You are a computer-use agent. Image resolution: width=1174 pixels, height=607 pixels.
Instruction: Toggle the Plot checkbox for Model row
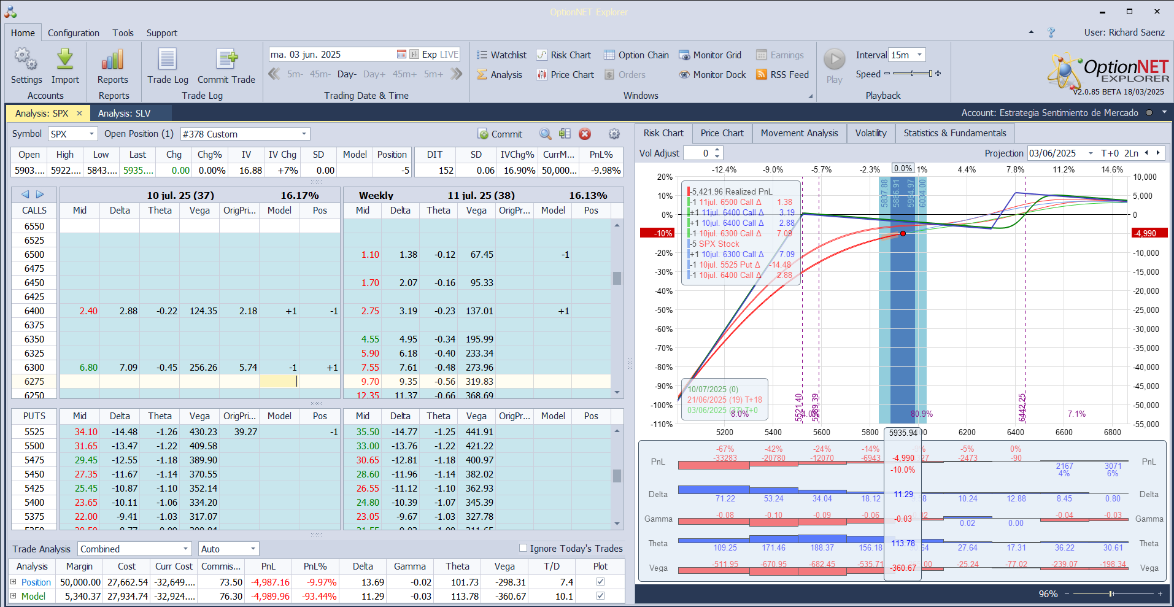click(x=600, y=595)
